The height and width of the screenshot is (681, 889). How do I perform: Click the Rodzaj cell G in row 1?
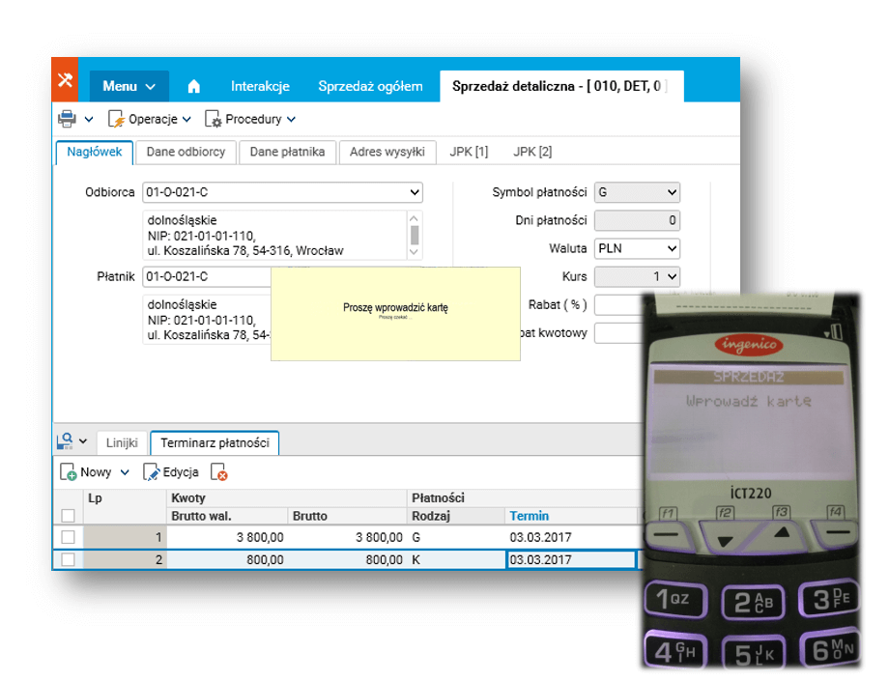[x=456, y=536]
